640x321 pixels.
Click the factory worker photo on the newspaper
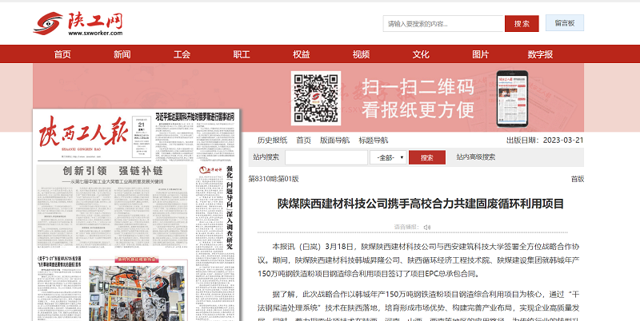(x=136, y=293)
